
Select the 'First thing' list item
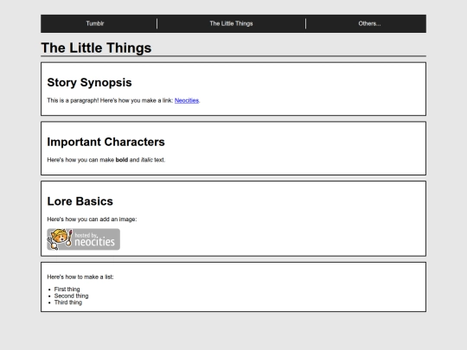tap(67, 290)
